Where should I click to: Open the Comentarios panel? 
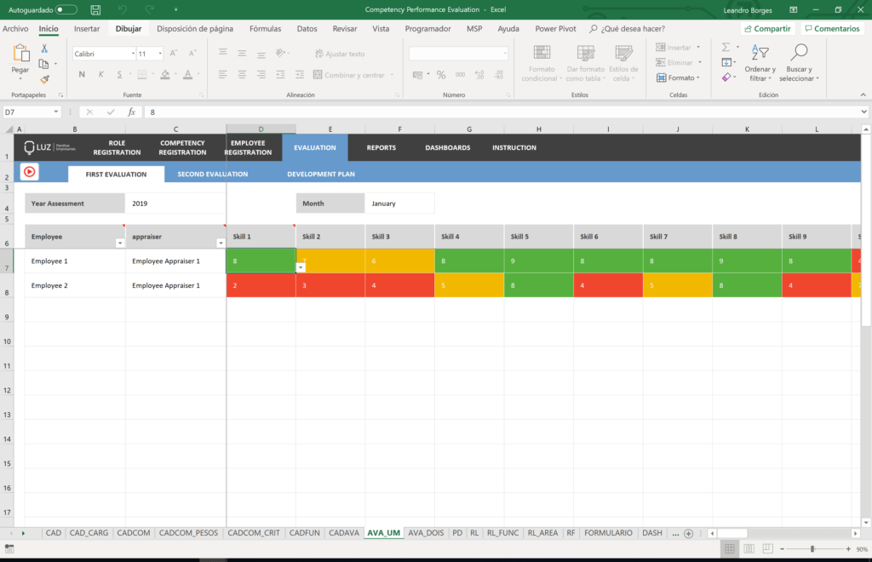832,27
